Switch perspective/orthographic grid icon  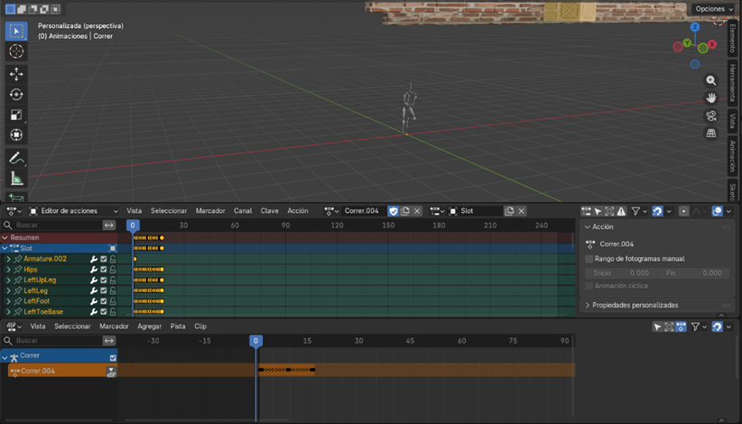710,134
